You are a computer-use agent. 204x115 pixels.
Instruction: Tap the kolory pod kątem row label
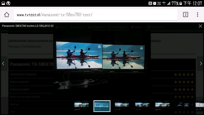20,89
